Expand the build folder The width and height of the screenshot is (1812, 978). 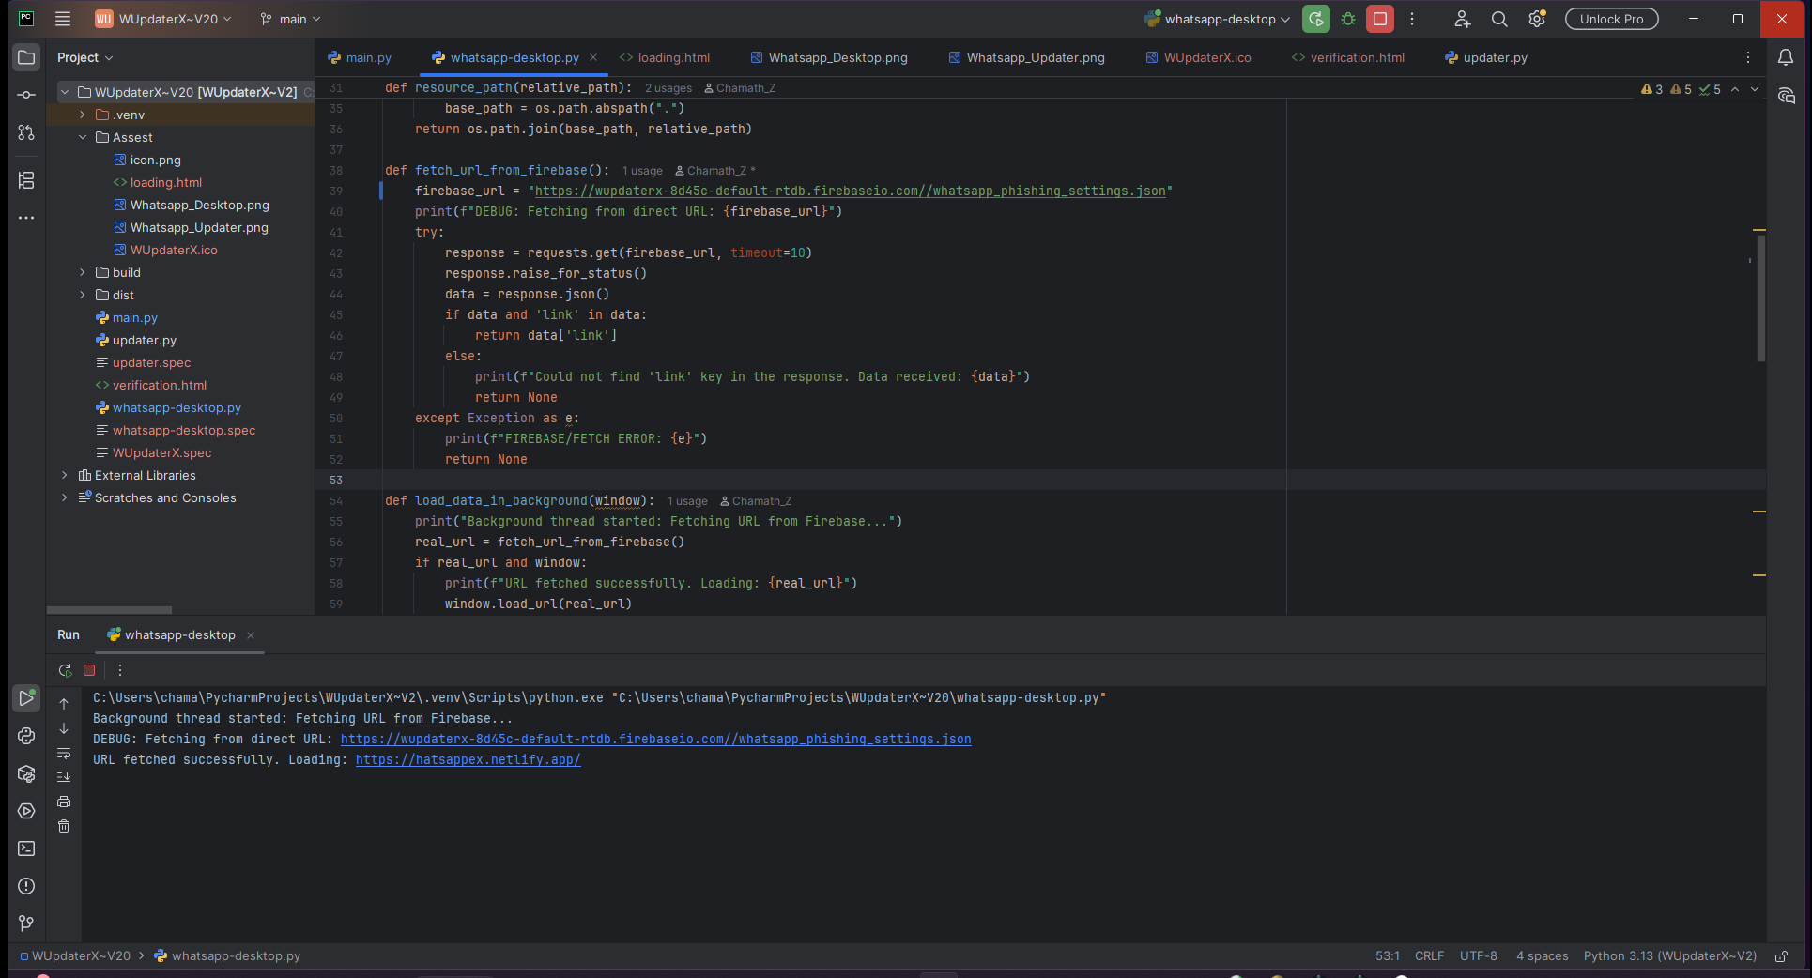(x=83, y=272)
